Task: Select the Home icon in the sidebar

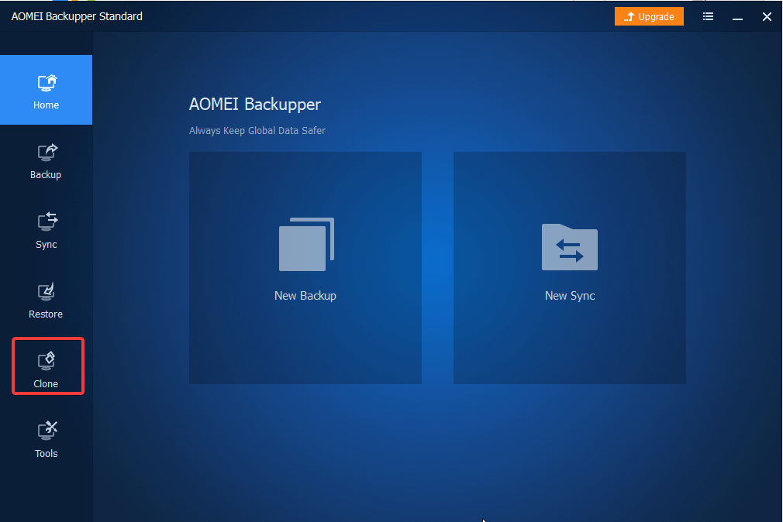Action: (x=46, y=83)
